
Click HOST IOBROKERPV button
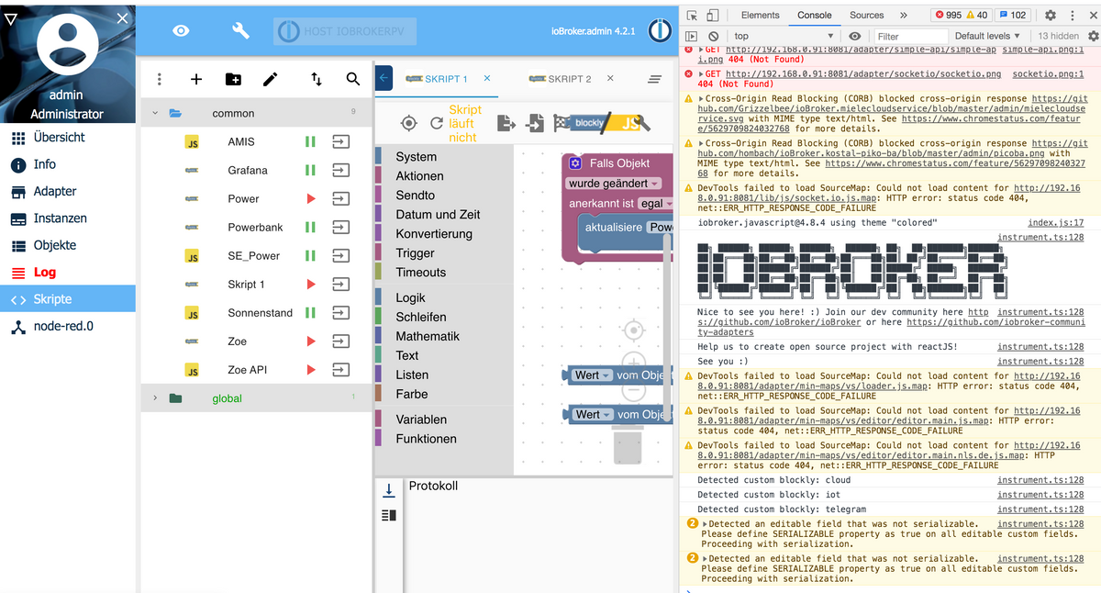(345, 31)
